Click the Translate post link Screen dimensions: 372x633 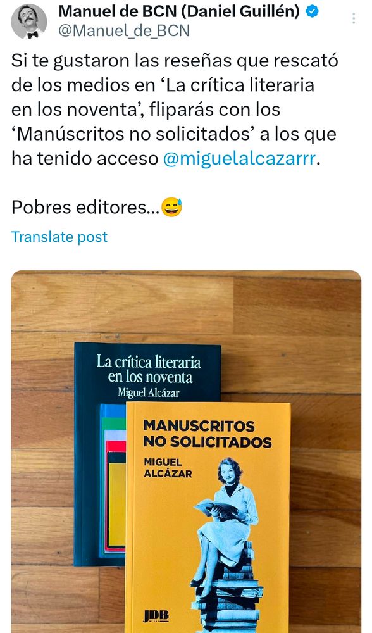pyautogui.click(x=59, y=237)
